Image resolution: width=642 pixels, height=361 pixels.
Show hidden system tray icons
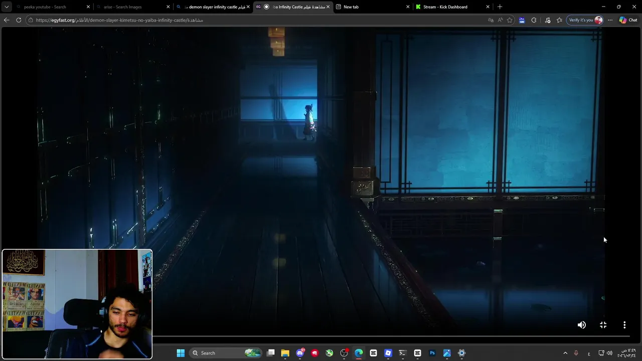point(565,353)
